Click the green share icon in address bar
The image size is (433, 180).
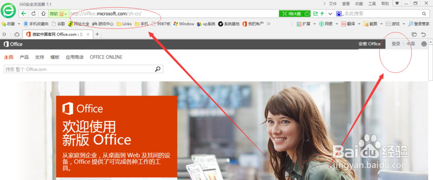click(316, 13)
